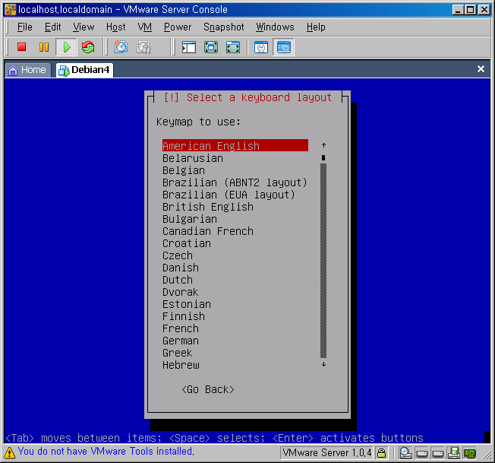Image resolution: width=495 pixels, height=463 pixels.
Task: Open the Snapshot menu
Action: (223, 27)
